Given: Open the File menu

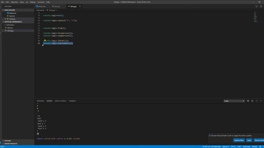Looking at the screenshot, I should click(x=2, y=2).
